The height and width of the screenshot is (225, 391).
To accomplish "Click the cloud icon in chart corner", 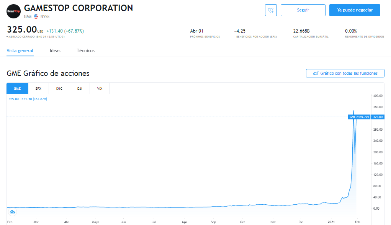I will [x=12, y=212].
